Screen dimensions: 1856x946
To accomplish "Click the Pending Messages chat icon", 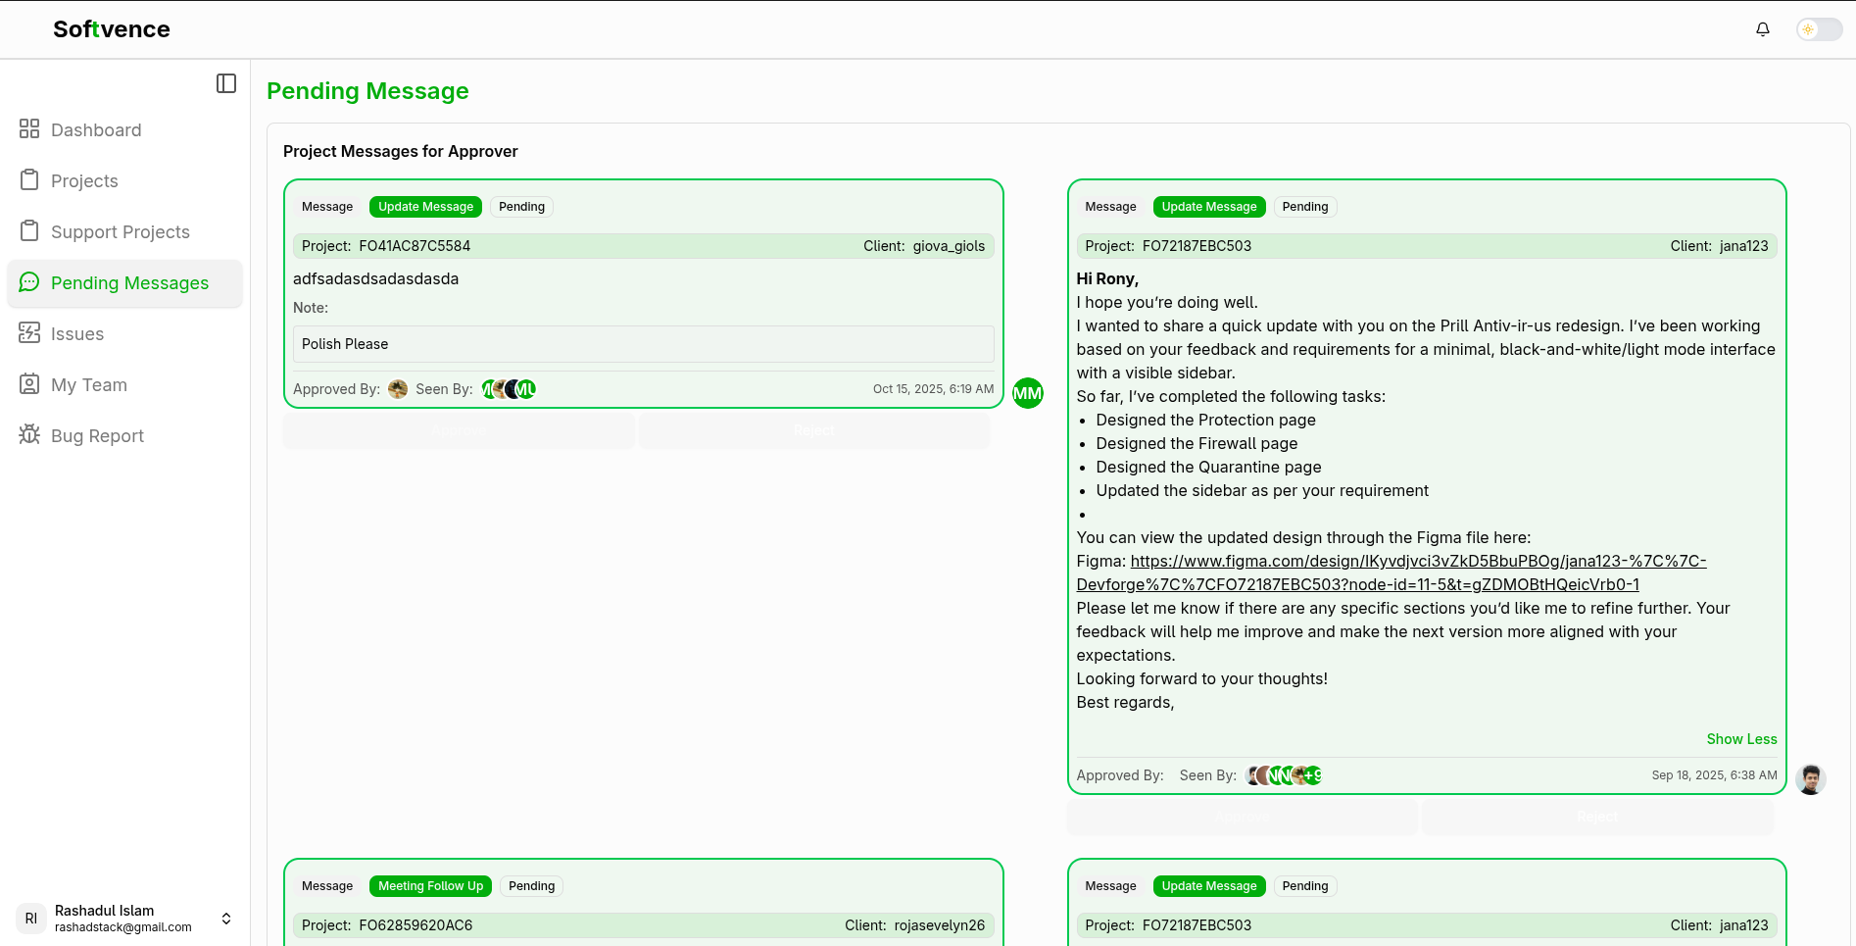I will (29, 282).
